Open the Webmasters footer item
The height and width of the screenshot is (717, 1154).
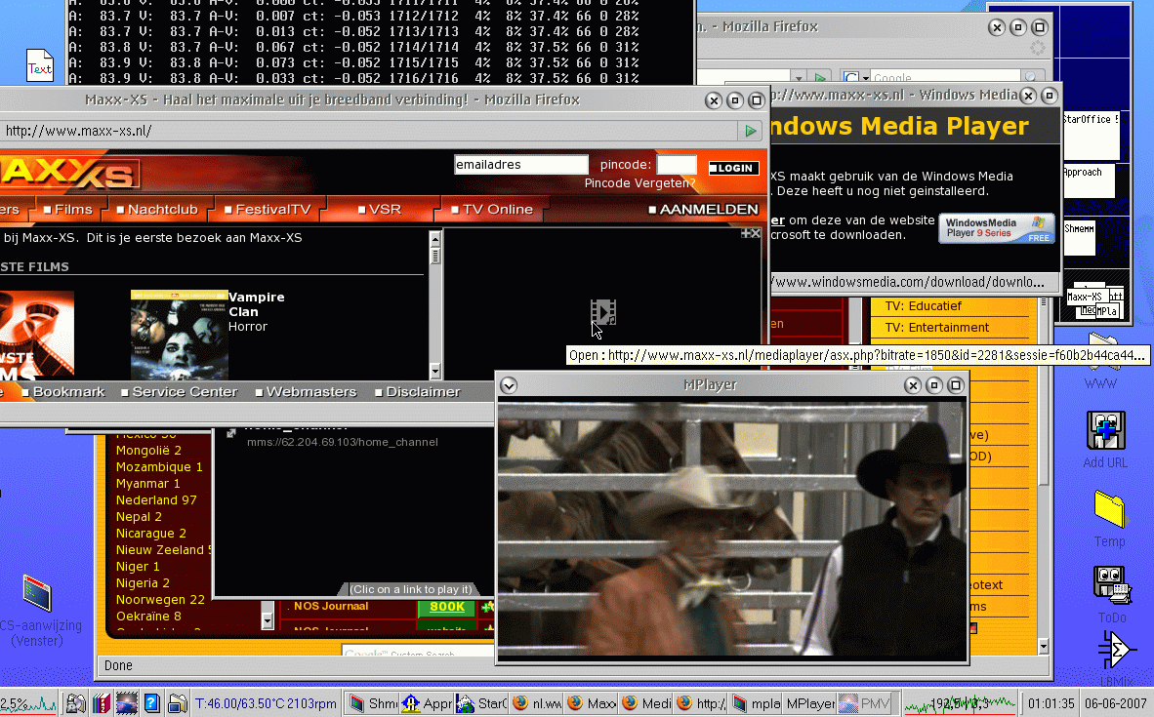coord(307,392)
